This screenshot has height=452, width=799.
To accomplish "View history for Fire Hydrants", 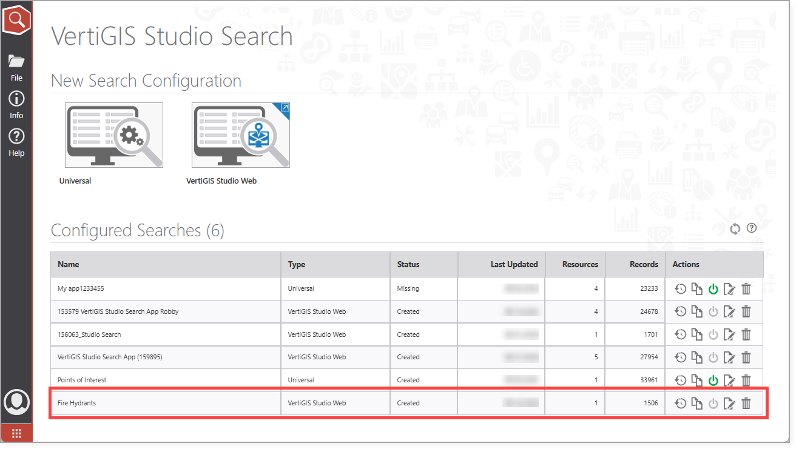I will pos(681,403).
